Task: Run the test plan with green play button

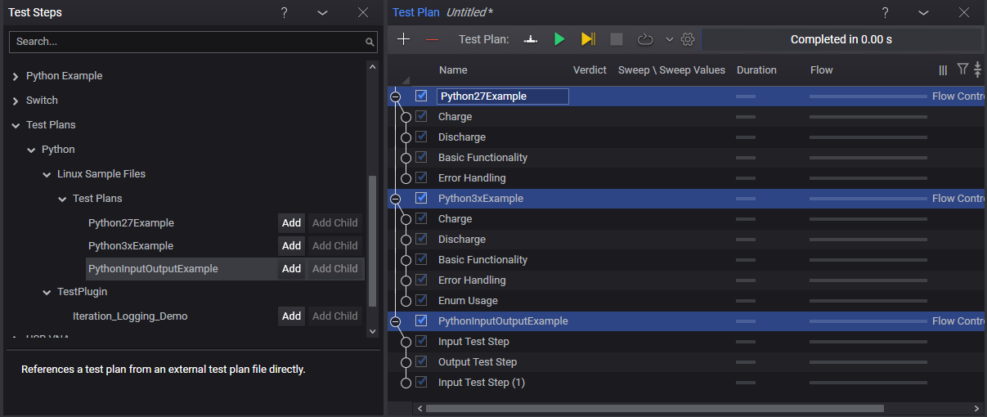Action: (x=559, y=39)
